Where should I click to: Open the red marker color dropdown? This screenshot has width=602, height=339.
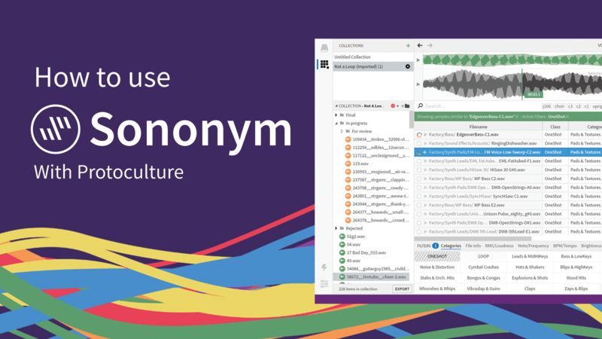tap(398, 106)
